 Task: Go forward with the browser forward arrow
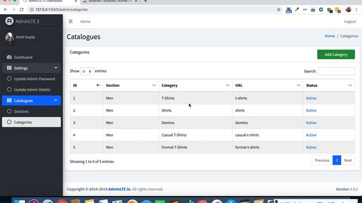click(x=14, y=10)
